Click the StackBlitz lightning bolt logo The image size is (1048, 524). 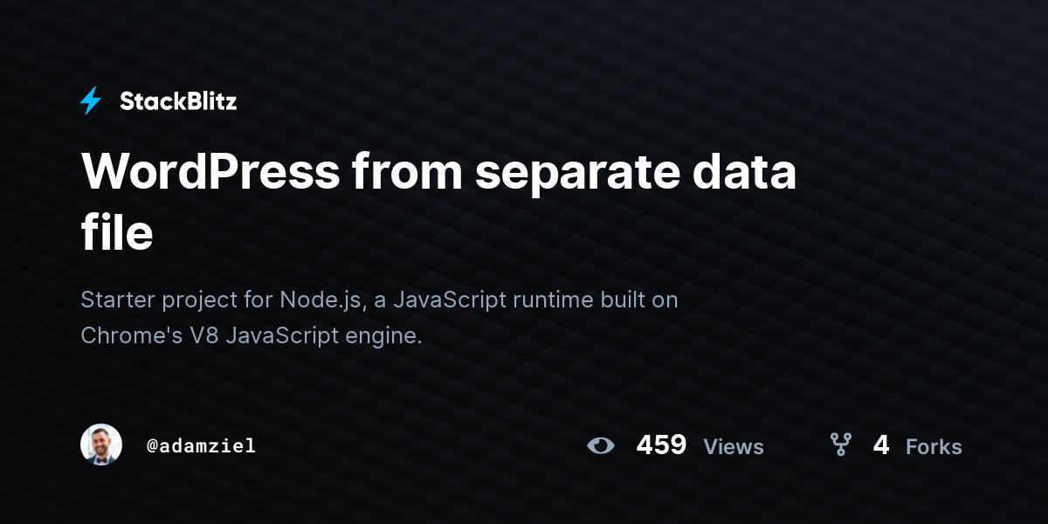(x=91, y=101)
